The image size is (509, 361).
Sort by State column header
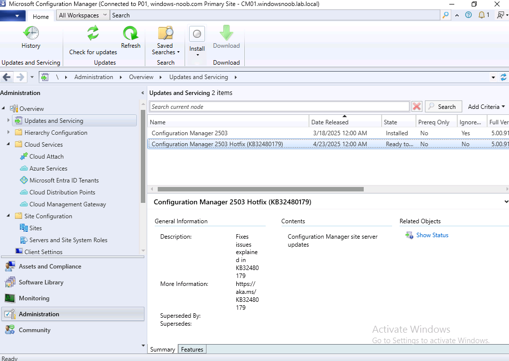[399, 122]
